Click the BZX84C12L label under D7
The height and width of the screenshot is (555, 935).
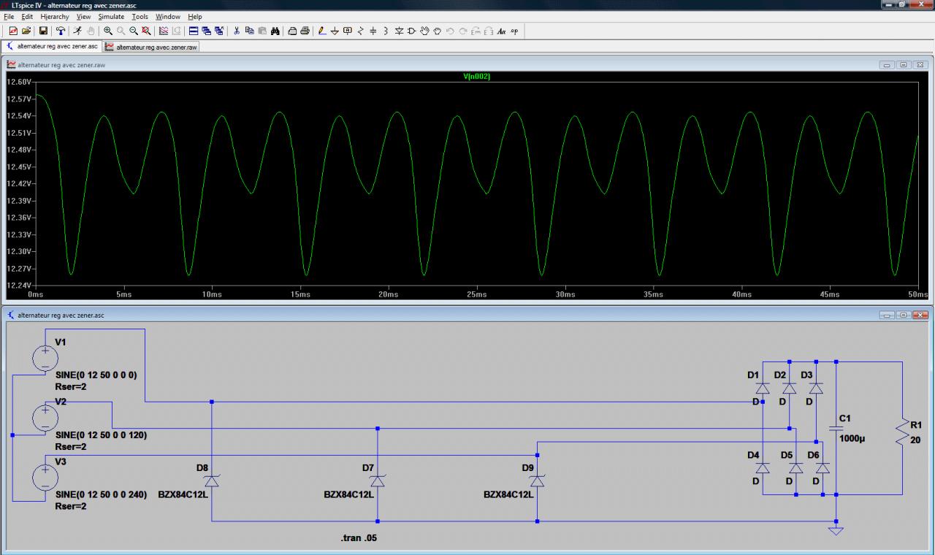348,494
